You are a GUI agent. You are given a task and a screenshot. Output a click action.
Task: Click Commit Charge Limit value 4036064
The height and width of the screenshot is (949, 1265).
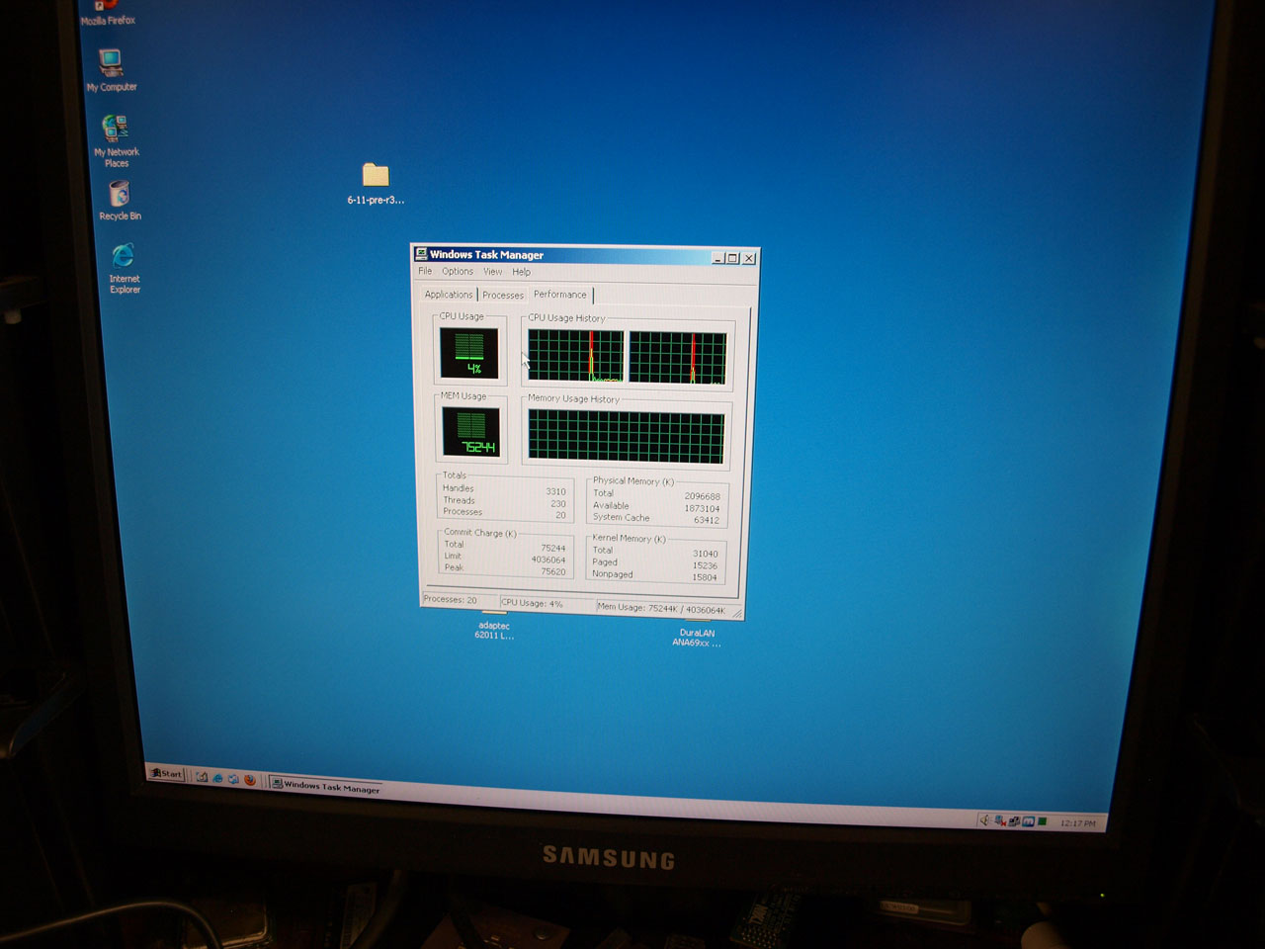[x=548, y=560]
